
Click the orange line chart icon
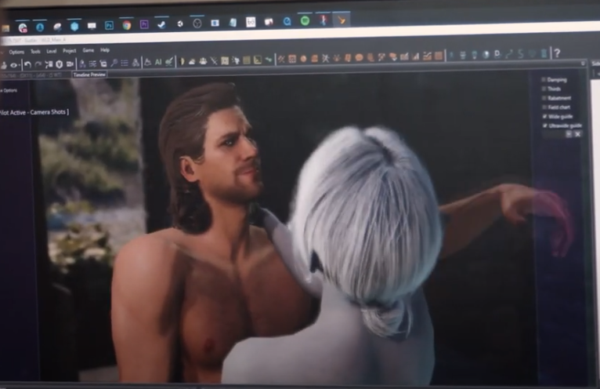pos(427,56)
